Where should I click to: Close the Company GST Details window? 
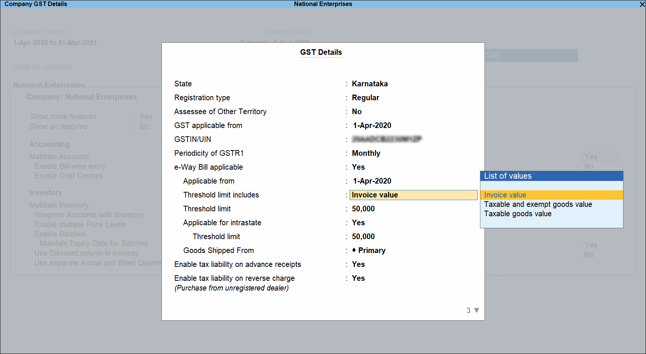(642, 4)
